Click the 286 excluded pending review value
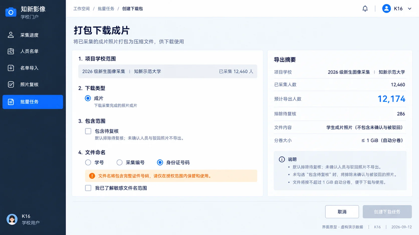This screenshot has height=235, width=419. tap(401, 114)
